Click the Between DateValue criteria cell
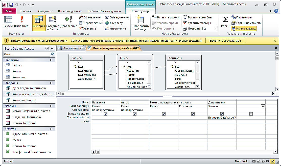The width and height of the screenshot is (281, 166). click(x=222, y=118)
